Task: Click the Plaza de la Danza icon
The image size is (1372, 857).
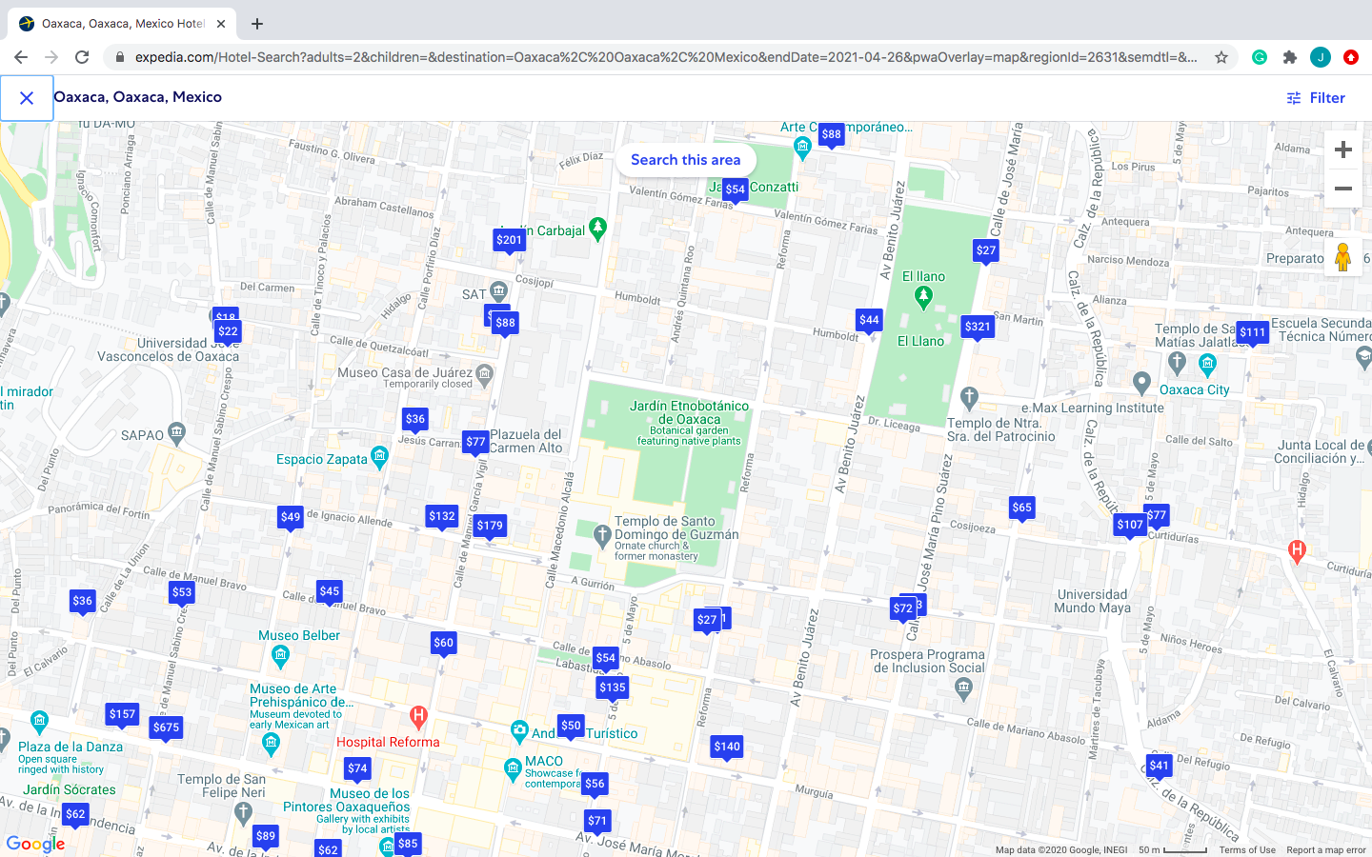Action: coord(39,720)
